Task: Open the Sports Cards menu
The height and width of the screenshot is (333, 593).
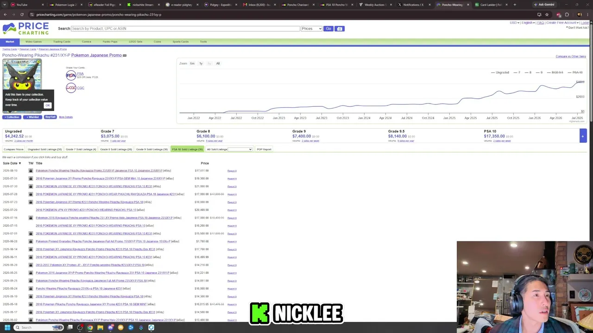Action: click(180, 42)
